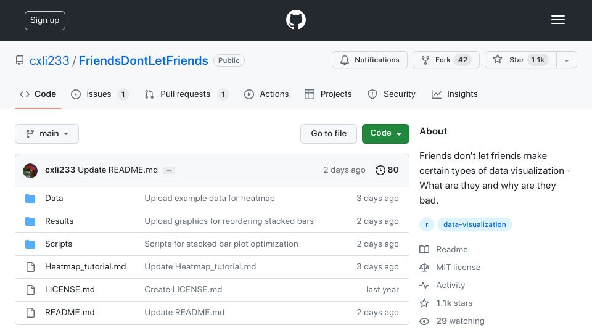Image resolution: width=592 pixels, height=333 pixels.
Task: Click the Fork count 42
Action: (x=462, y=60)
